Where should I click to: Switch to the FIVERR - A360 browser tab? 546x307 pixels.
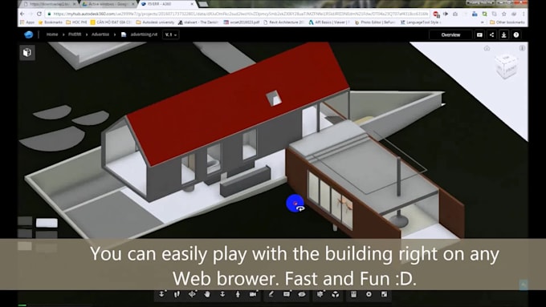click(x=167, y=4)
